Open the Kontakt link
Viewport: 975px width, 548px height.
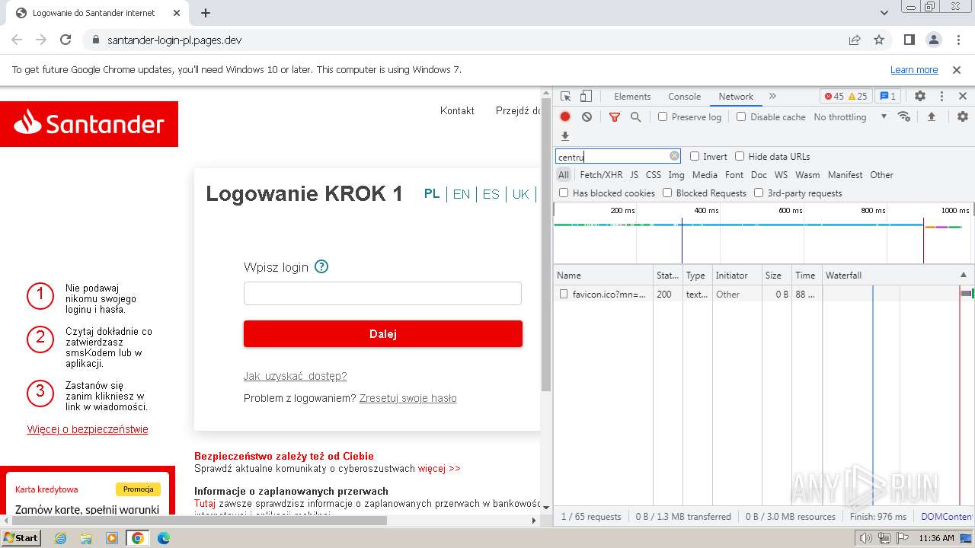(x=457, y=110)
